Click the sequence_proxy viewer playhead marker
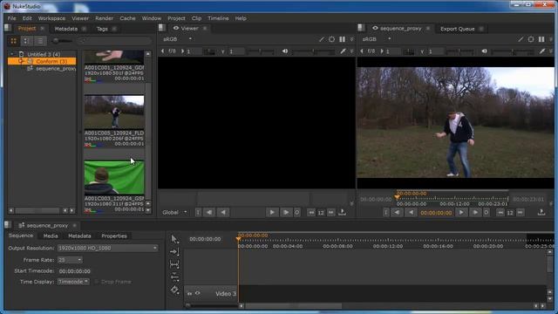Viewport: 558px width, 314px height. [397, 196]
